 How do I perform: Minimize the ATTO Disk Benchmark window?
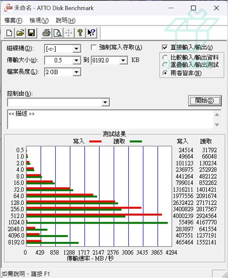pos(171,8)
